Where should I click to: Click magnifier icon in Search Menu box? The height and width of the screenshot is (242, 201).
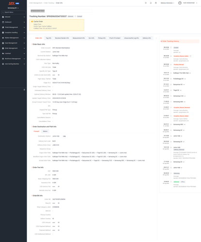coord(3,12)
